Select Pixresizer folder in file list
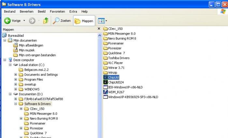228x138 pixels. tap(112, 48)
